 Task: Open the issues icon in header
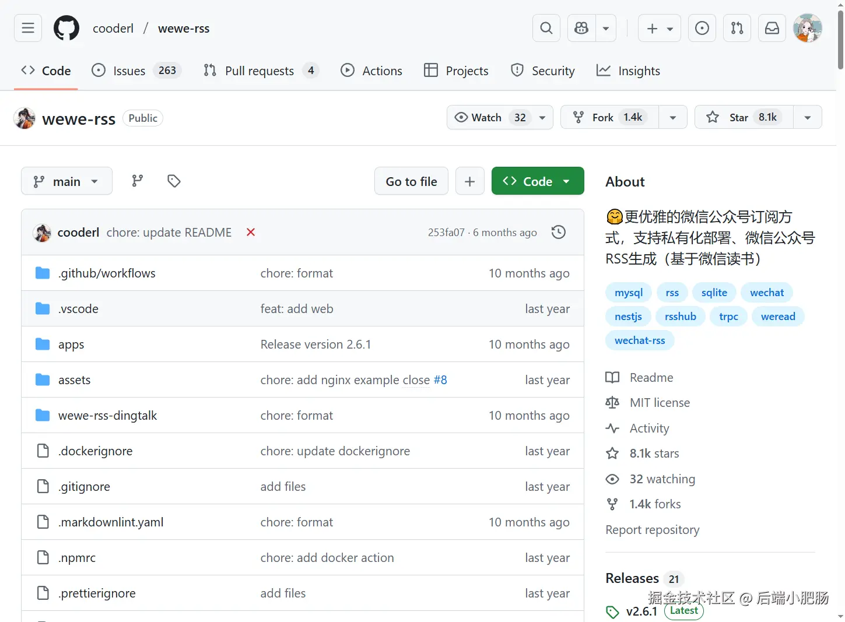[x=702, y=28]
